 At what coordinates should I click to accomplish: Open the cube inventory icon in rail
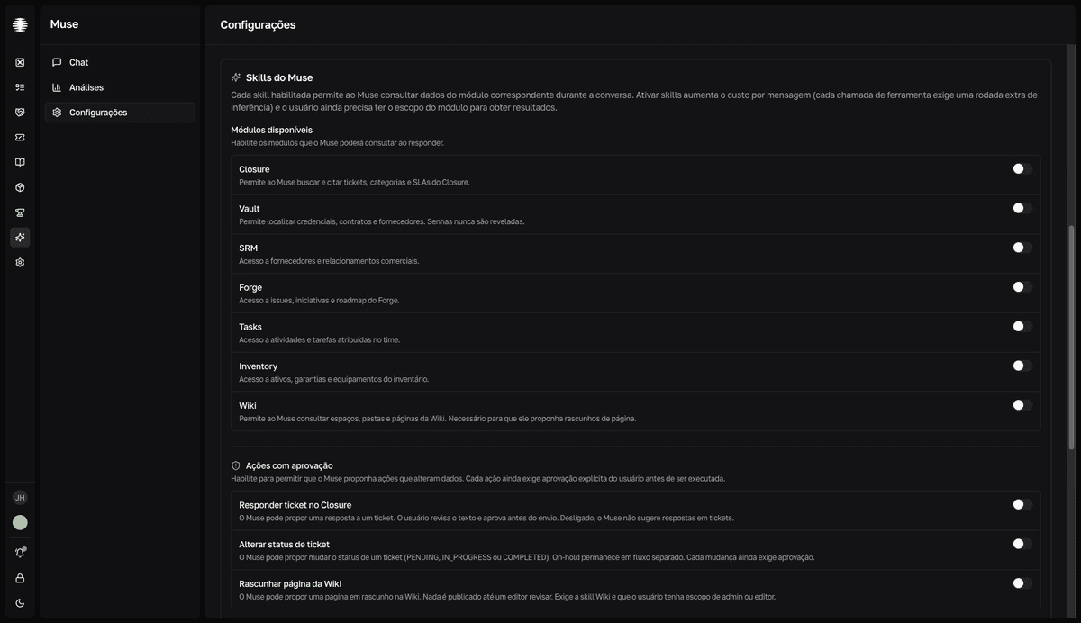(x=20, y=187)
